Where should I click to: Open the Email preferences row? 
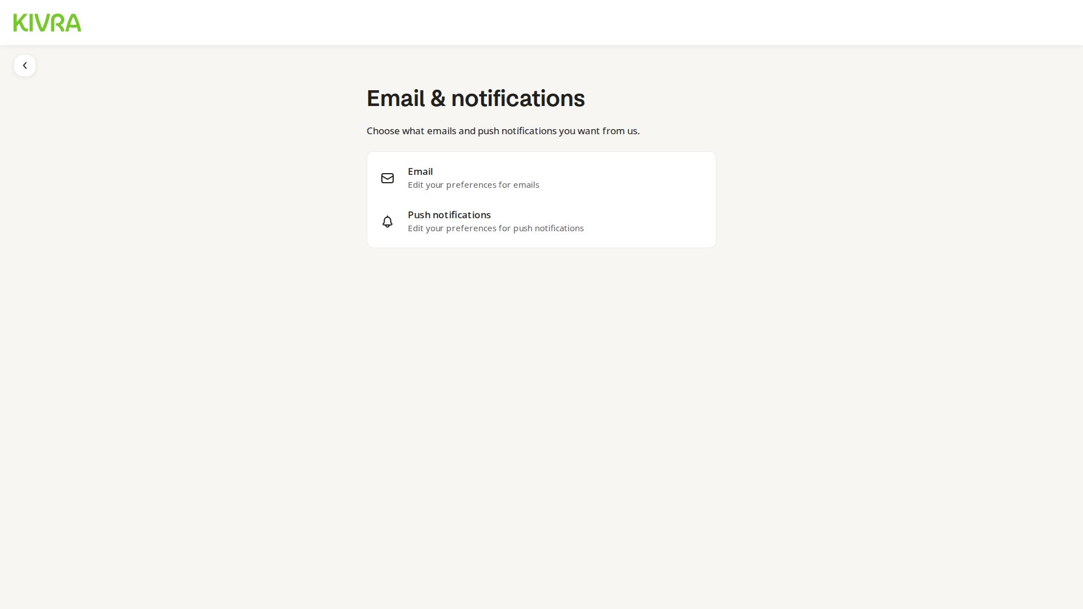[x=541, y=178]
